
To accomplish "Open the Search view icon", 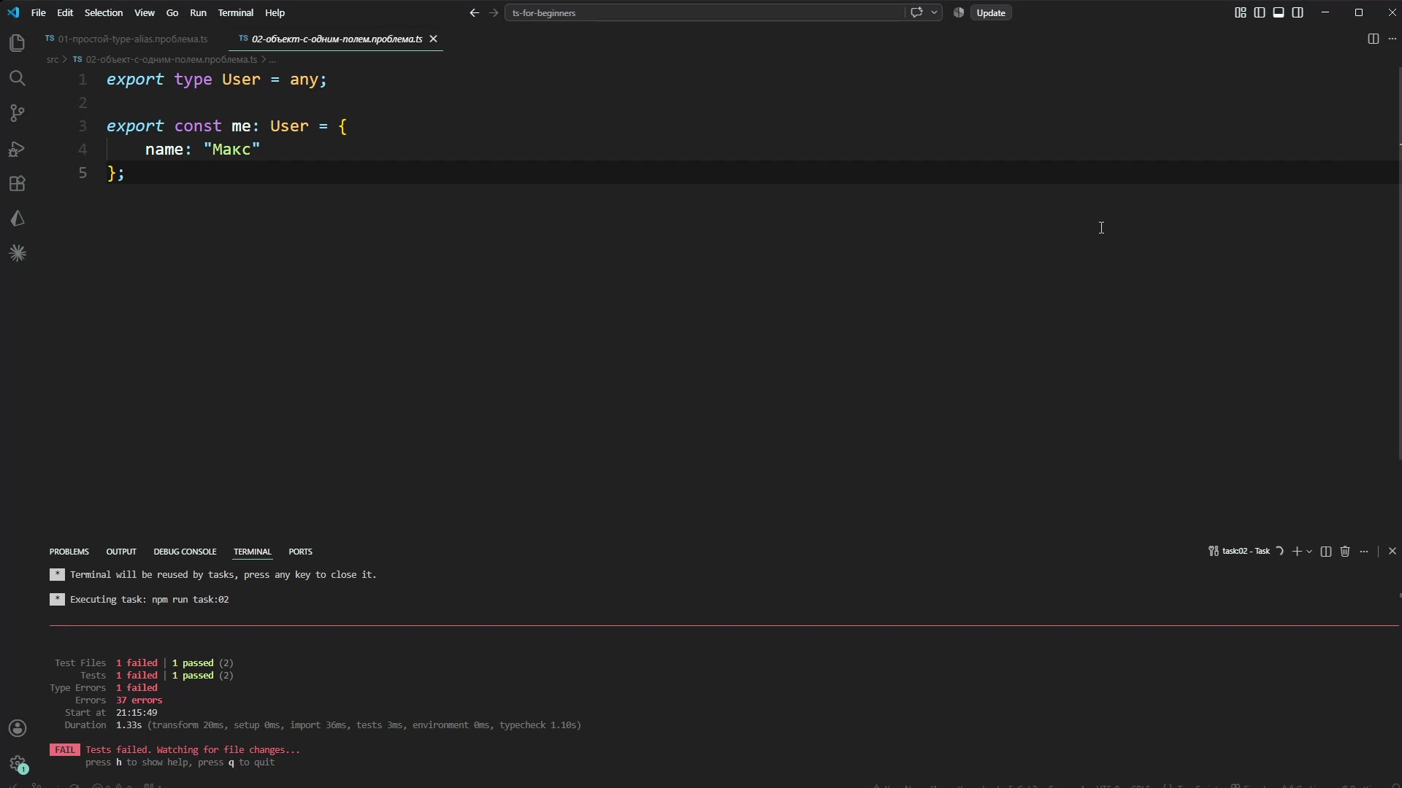I will click(x=18, y=78).
